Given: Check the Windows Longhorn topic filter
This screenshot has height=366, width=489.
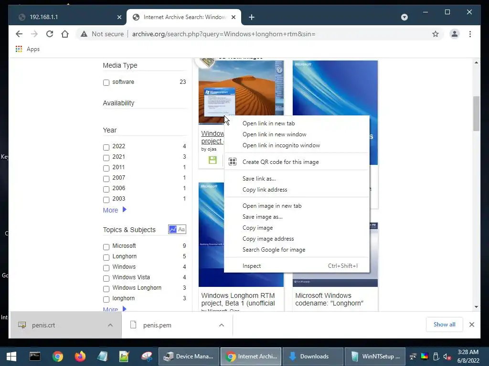Looking at the screenshot, I should pos(106,289).
